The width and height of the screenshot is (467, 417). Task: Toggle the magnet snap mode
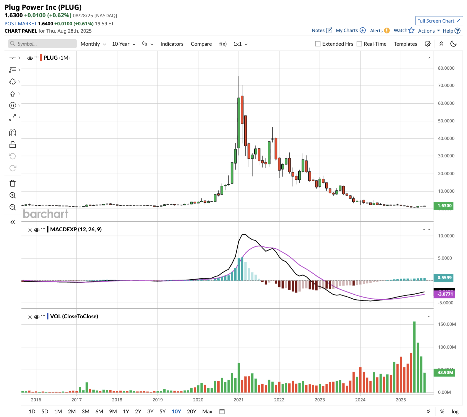(13, 133)
